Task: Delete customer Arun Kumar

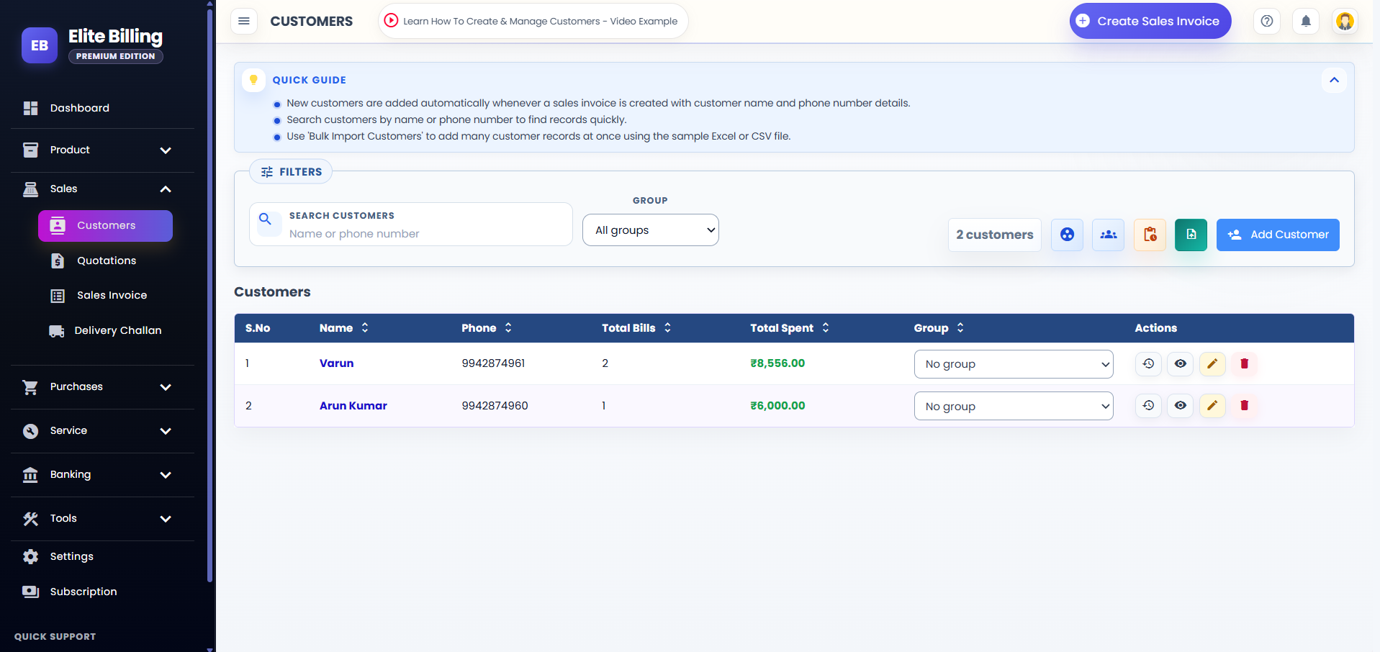Action: pos(1244,405)
